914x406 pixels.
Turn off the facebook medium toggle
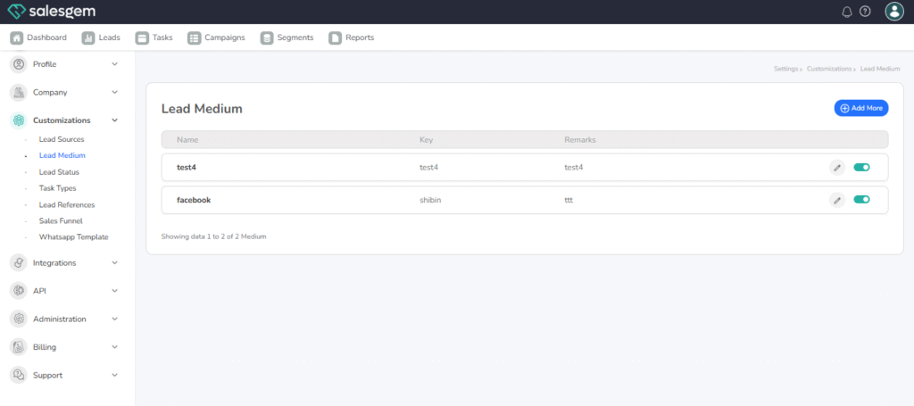[x=861, y=200]
